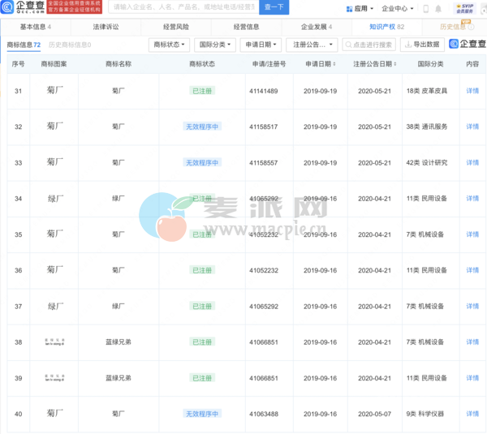Click the 绿厂 trademark name in row 37
487x434 pixels.
tap(119, 307)
